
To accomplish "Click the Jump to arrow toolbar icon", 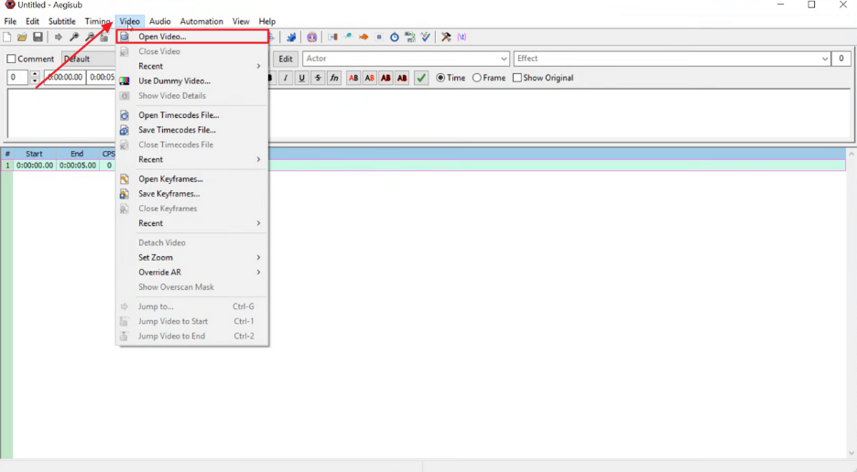I will (x=58, y=38).
